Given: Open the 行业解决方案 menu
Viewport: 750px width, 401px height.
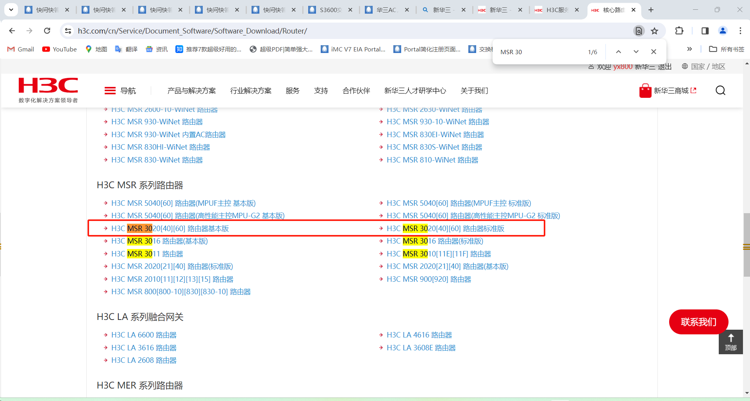Looking at the screenshot, I should (x=251, y=91).
